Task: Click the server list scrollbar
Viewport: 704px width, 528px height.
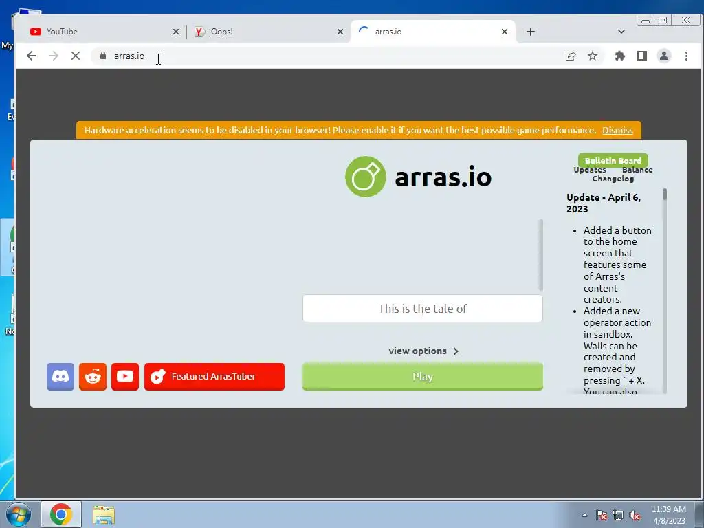Action: pos(540,255)
